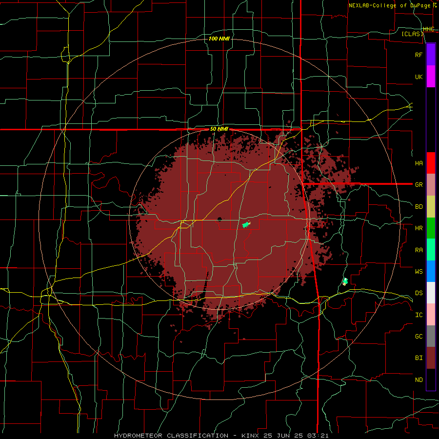Select the red HA legend color block
This screenshot has height=439, width=439.
pyautogui.click(x=431, y=163)
